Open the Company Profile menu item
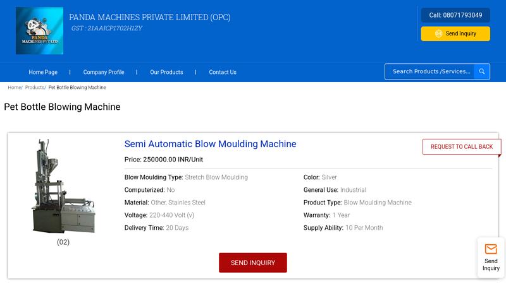 104,72
